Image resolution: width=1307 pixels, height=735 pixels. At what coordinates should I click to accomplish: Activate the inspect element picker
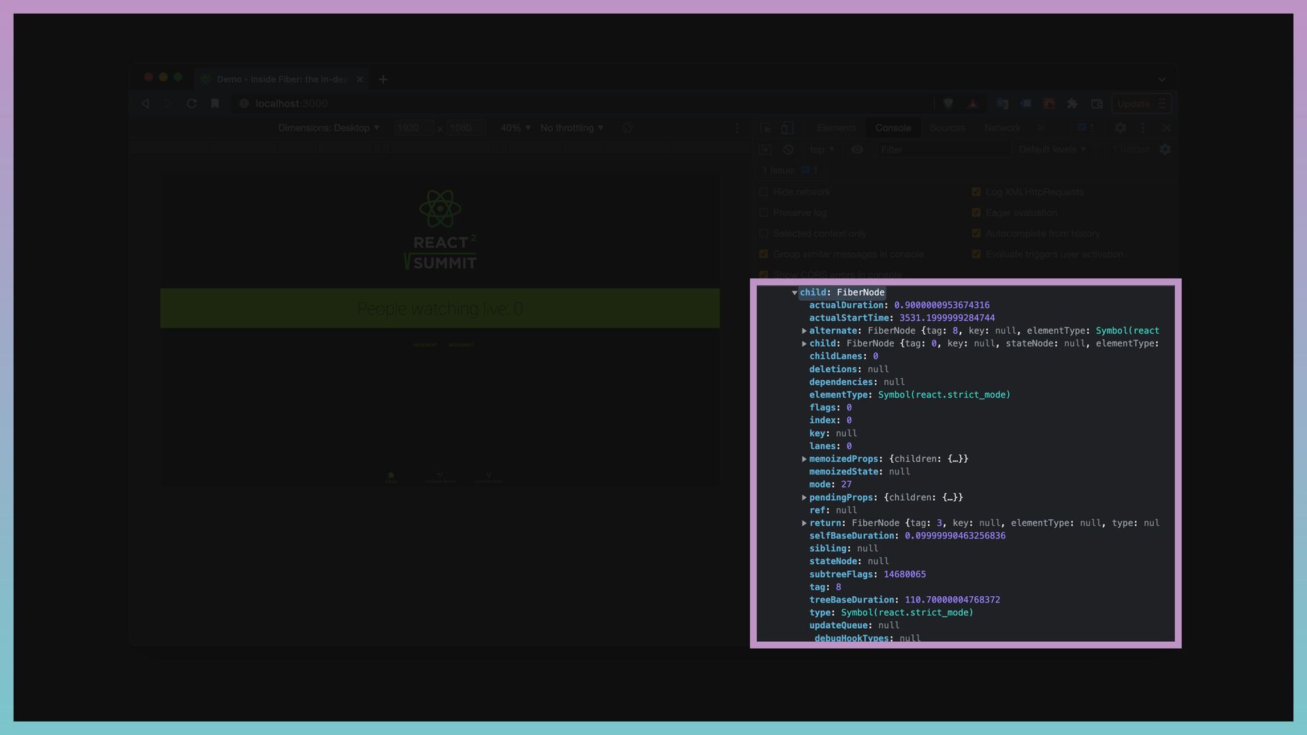click(766, 128)
